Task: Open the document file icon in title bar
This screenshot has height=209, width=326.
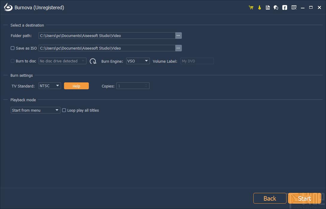Action: click(268, 7)
